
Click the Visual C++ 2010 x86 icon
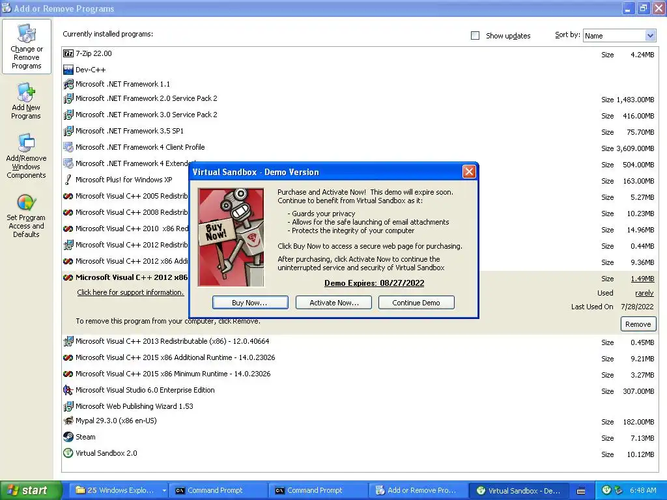[68, 229]
